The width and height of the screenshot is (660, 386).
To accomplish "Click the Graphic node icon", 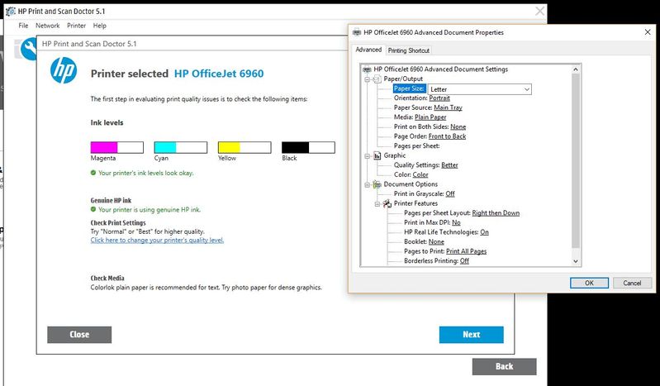I will click(x=377, y=155).
